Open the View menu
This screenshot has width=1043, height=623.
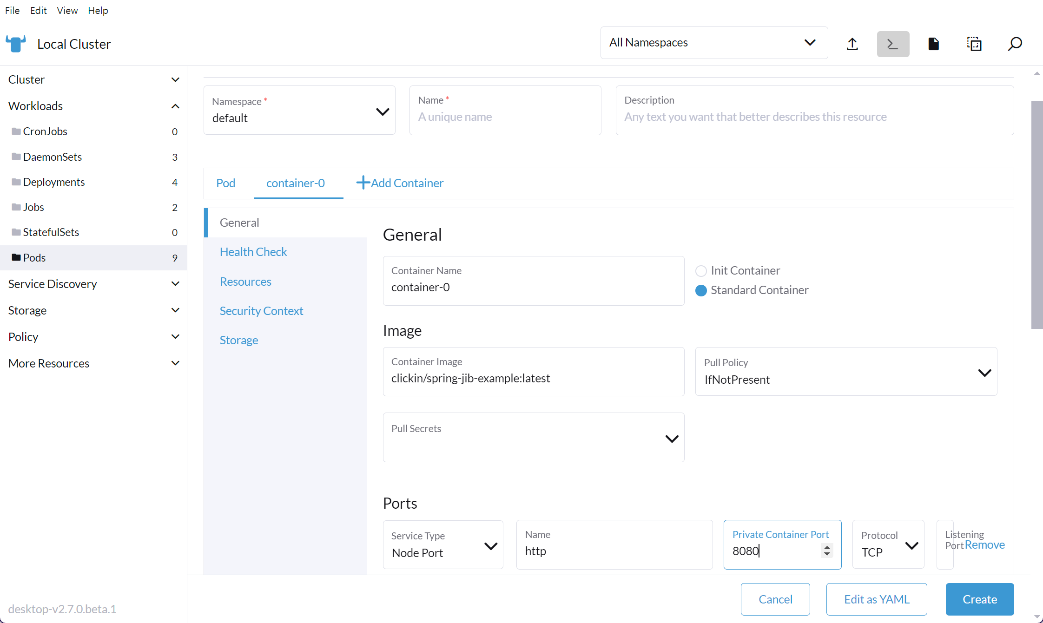[x=67, y=10]
